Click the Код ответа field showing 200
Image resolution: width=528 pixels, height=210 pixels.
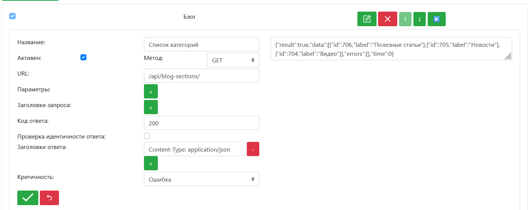(x=201, y=123)
